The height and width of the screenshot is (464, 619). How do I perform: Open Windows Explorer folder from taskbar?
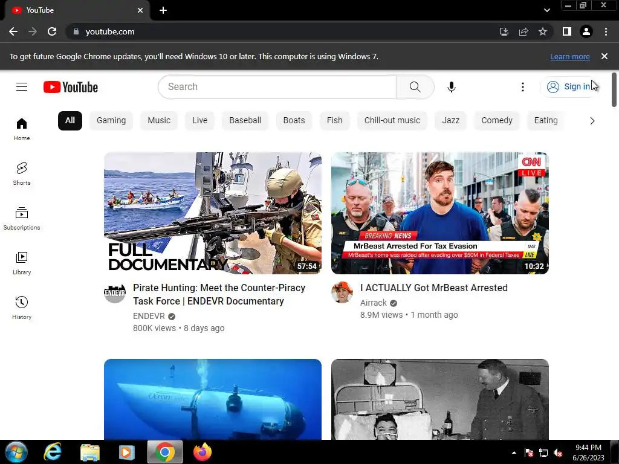[90, 452]
